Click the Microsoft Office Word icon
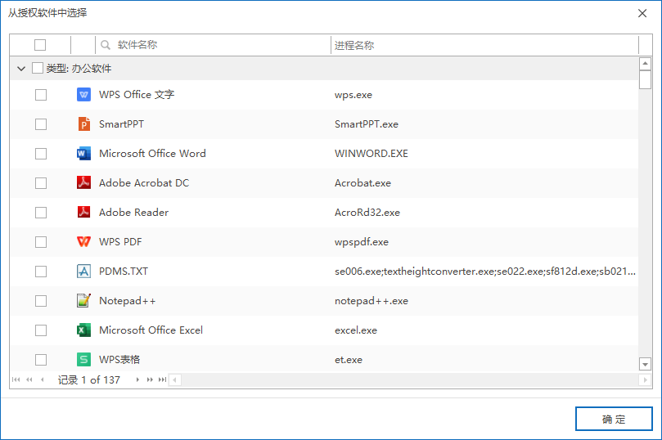Viewport: 662px width, 440px height. [x=83, y=154]
